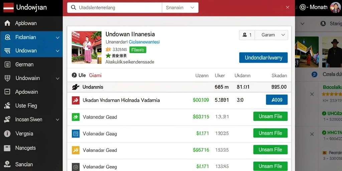
Task: Click the blue search icon beside Crela
Action: coord(314,74)
